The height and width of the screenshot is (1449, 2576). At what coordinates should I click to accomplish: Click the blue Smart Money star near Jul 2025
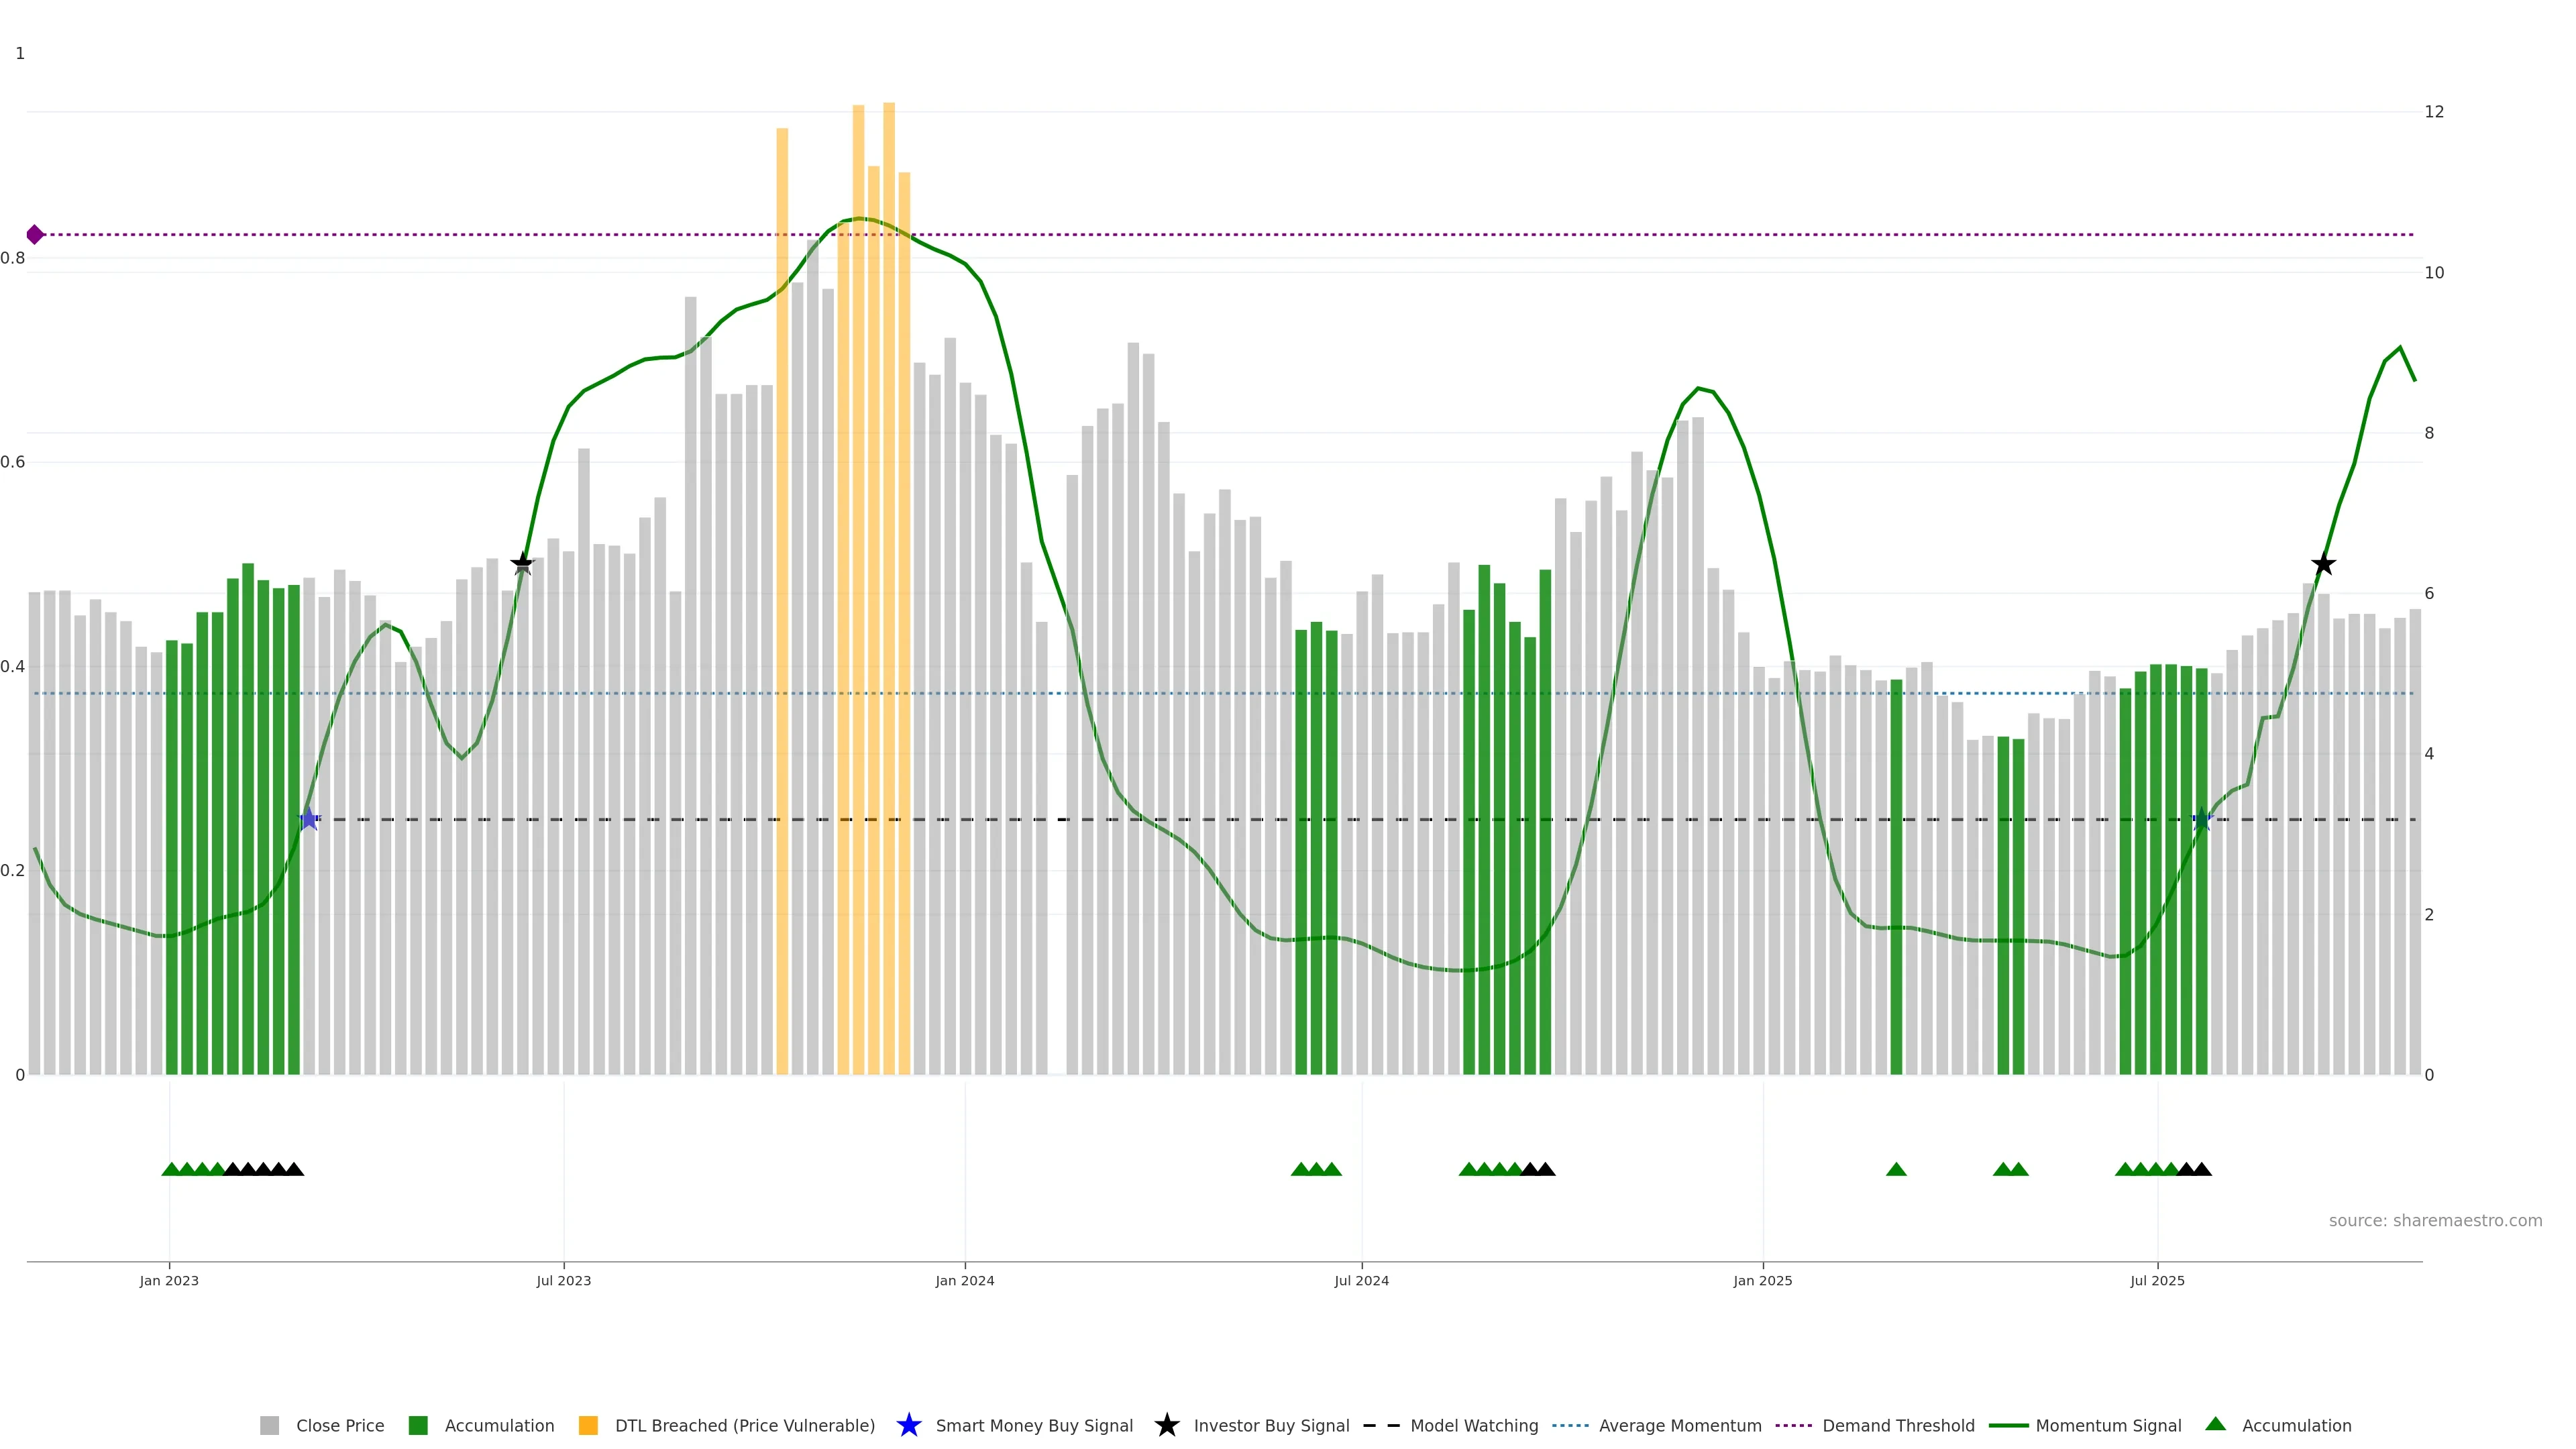[2201, 819]
